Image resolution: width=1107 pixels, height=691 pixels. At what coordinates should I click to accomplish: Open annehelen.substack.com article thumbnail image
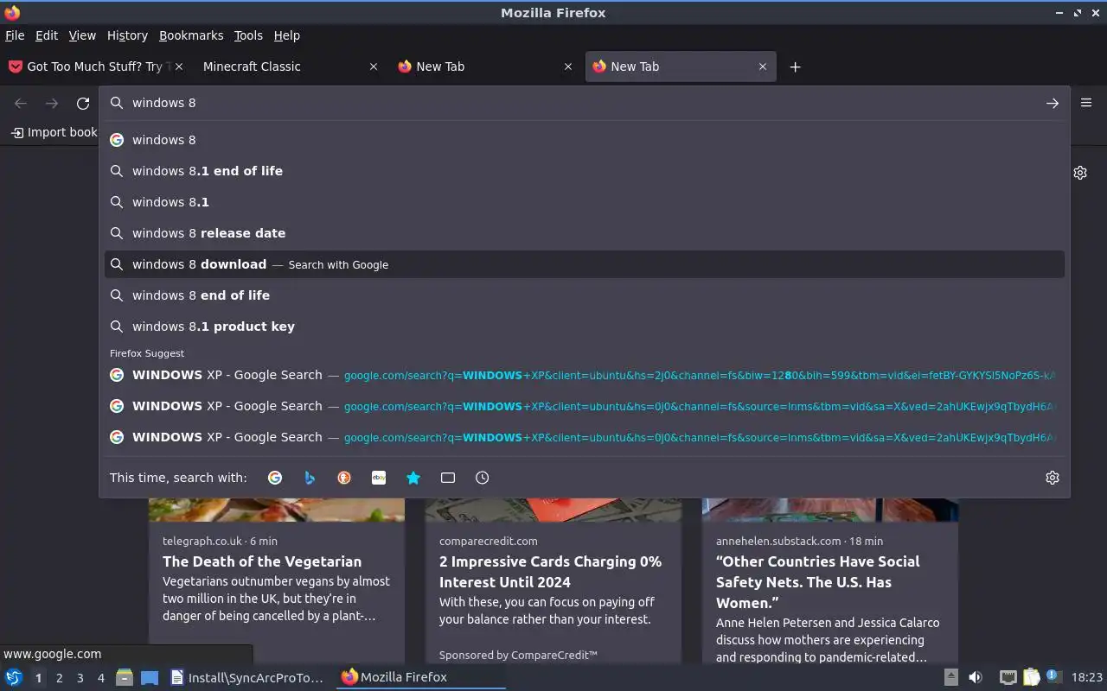(830, 510)
